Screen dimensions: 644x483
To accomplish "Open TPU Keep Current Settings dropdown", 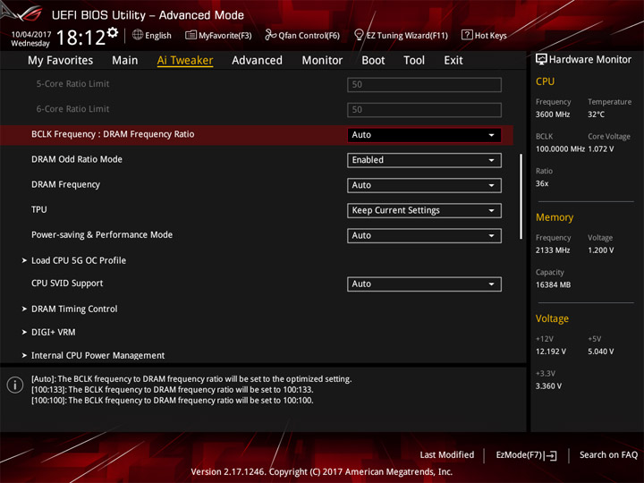I will click(424, 211).
